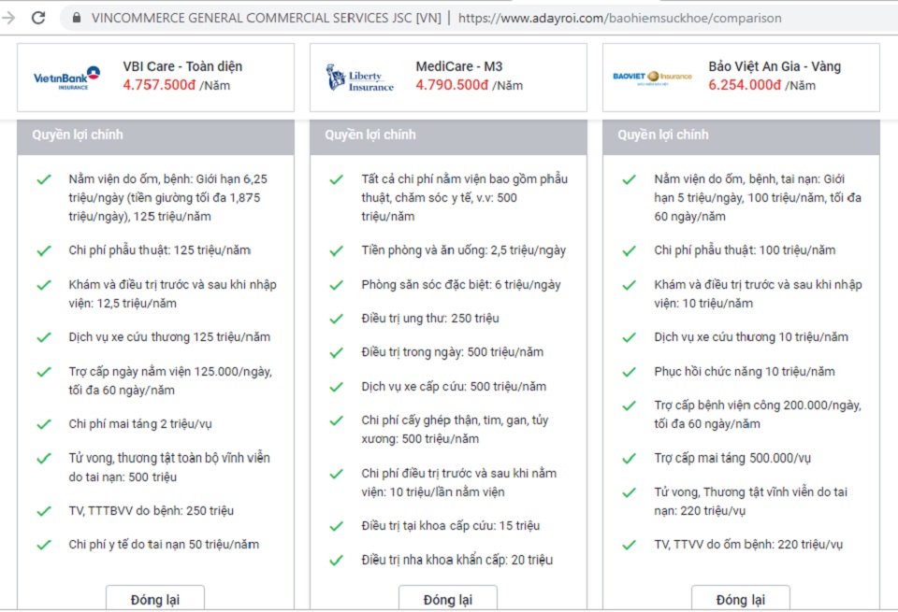Click the adayroi.com address bar URL
This screenshot has width=898, height=612.
619,18
